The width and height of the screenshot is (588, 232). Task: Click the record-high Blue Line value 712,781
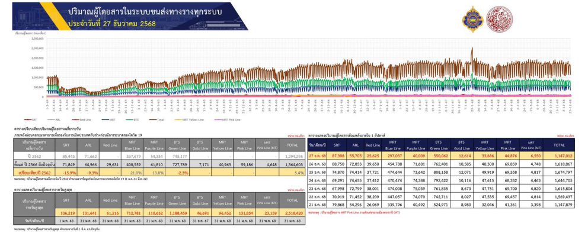[134, 212]
